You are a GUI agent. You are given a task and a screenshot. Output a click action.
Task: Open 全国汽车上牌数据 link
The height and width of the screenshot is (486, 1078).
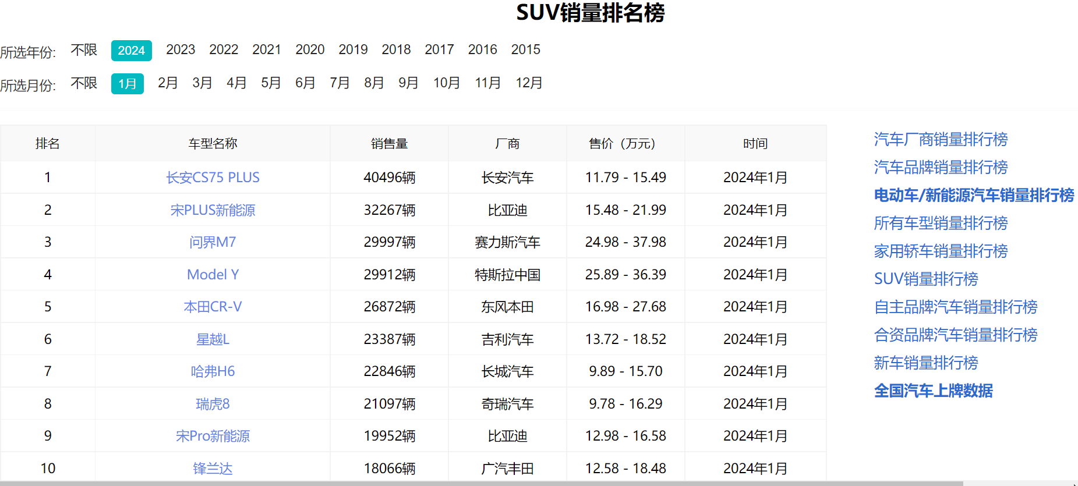point(933,391)
